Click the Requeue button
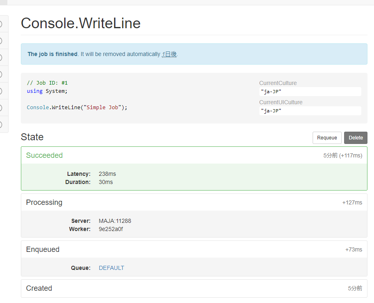This screenshot has height=303, width=374. (x=327, y=138)
